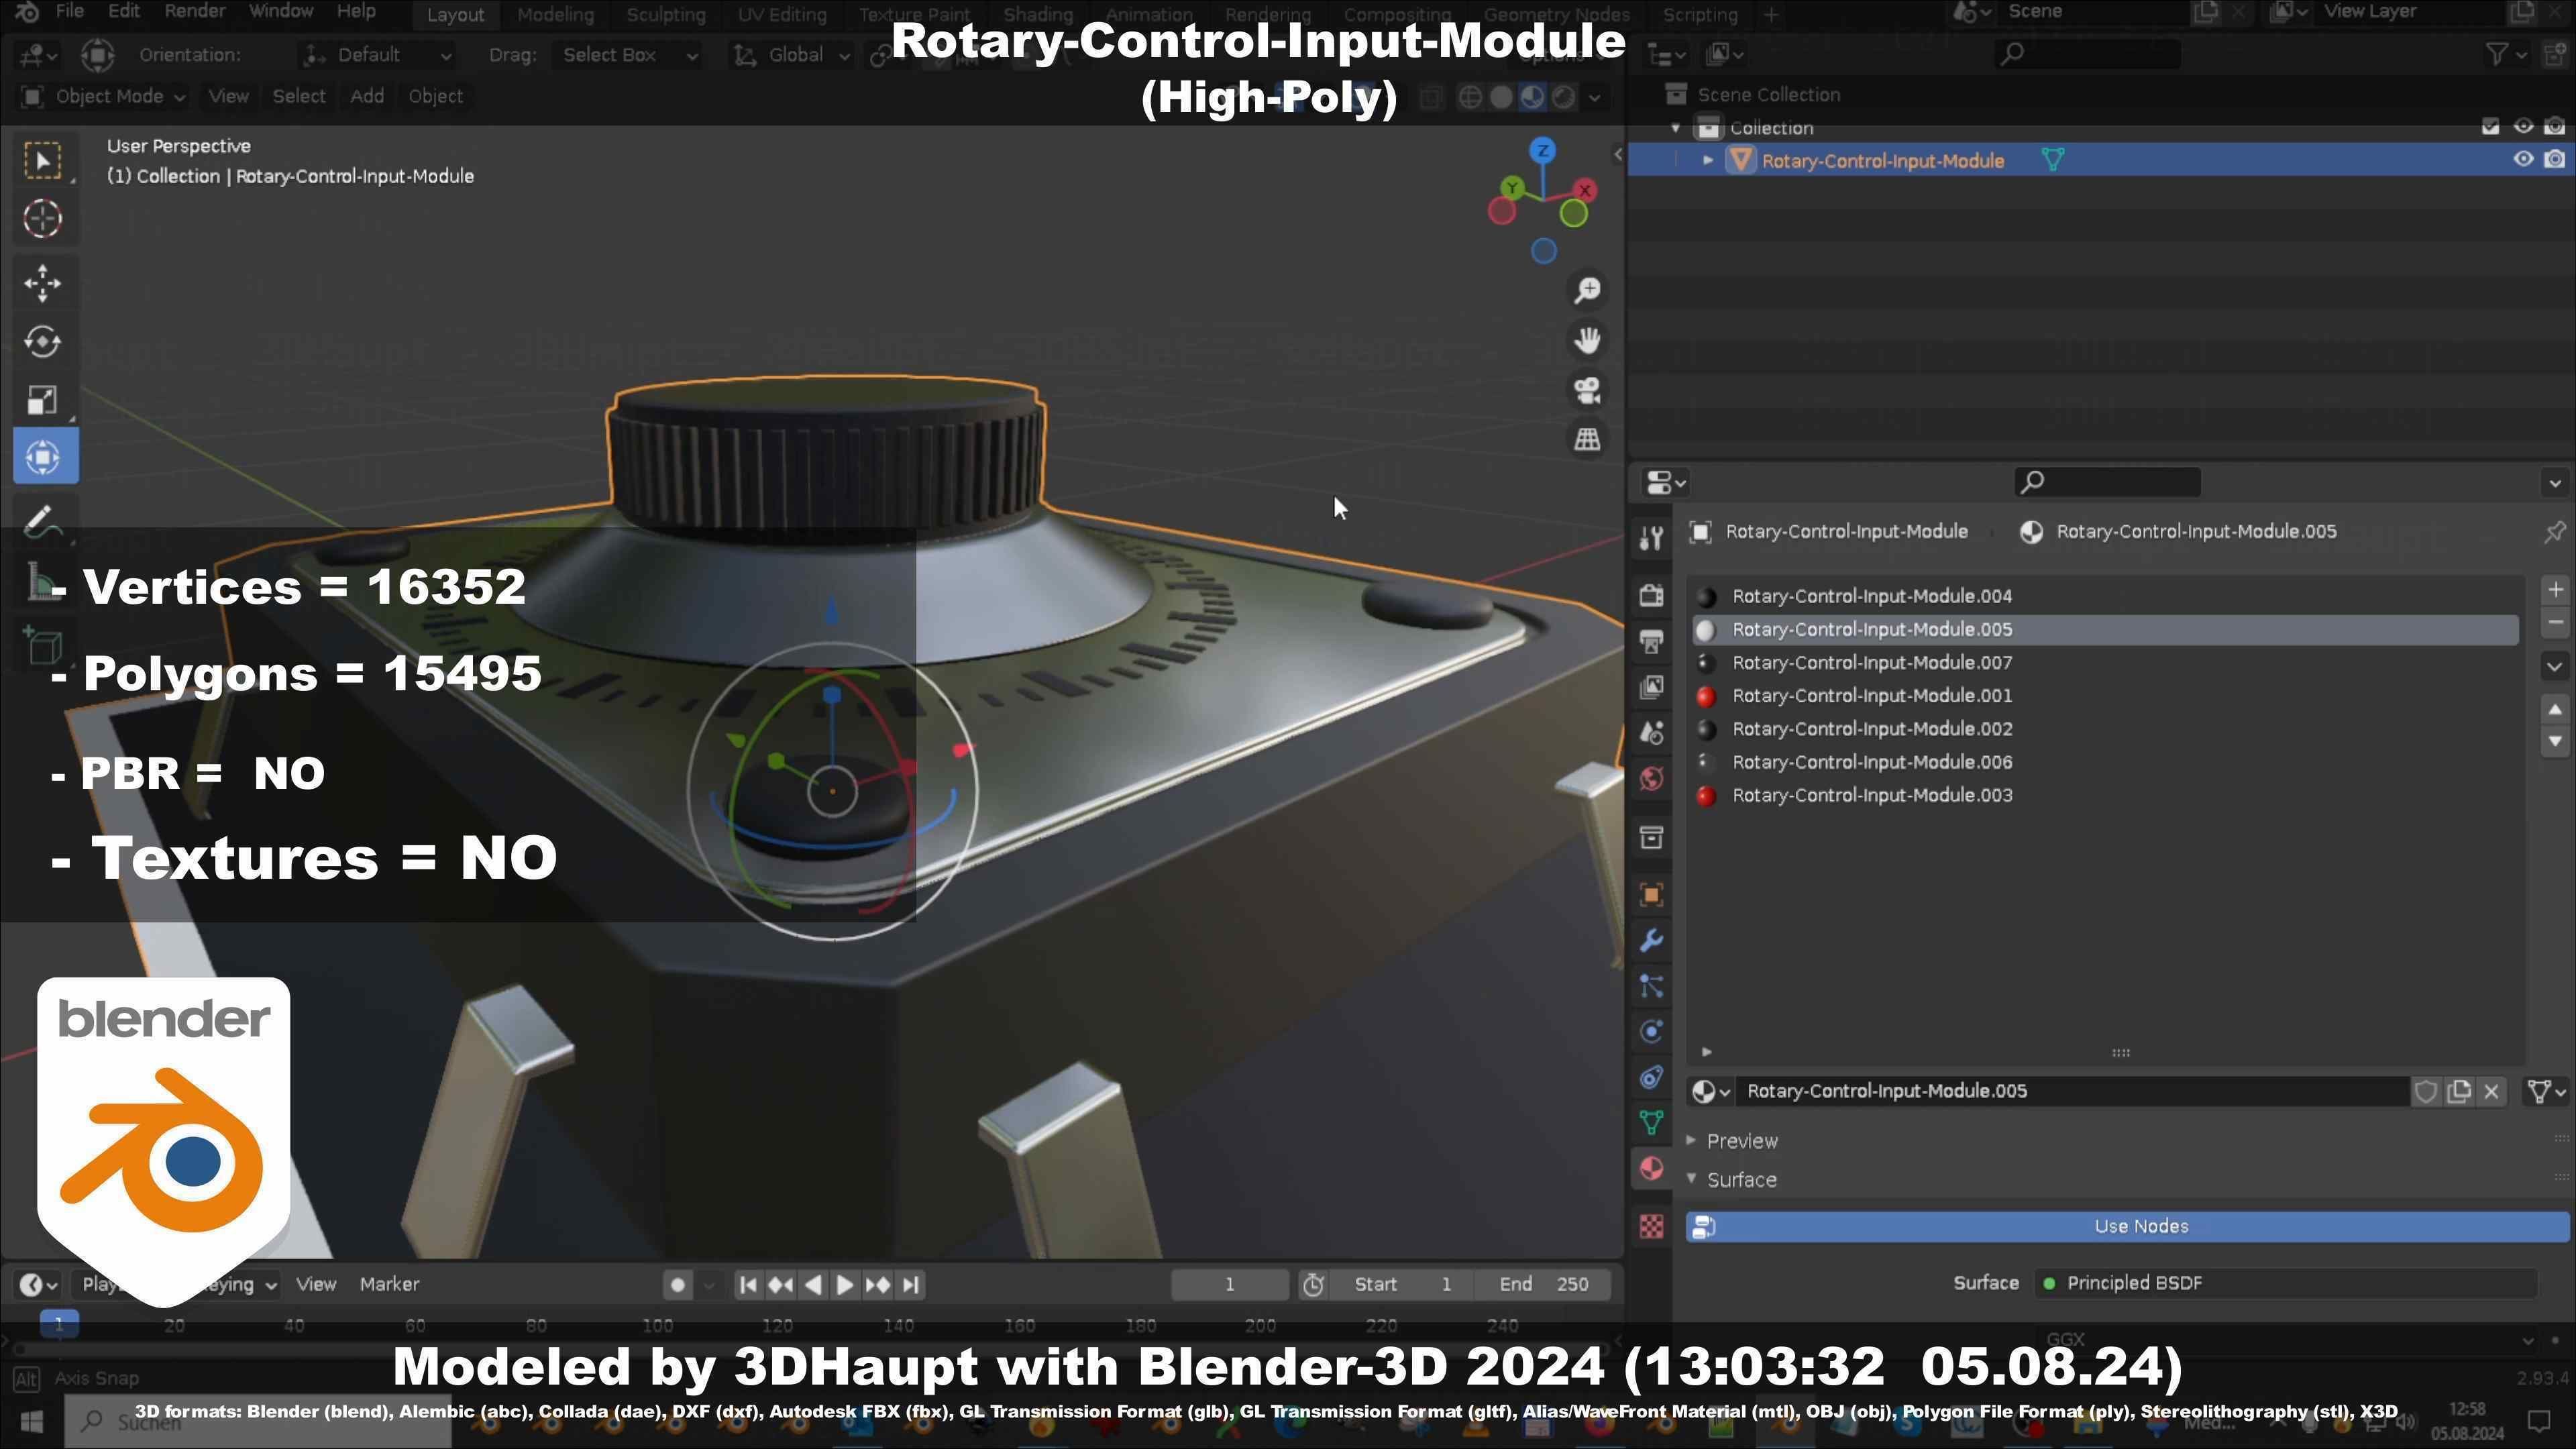
Task: Open Surface Principled BSDF shader dropdown
Action: tap(2285, 1284)
